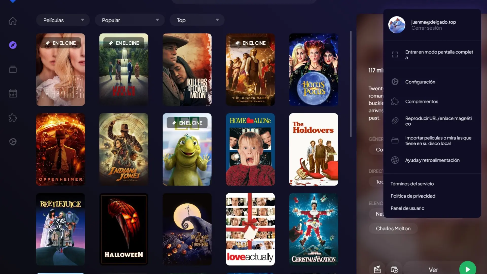The image size is (487, 274).
Task: Open the Settings gear in the left sidebar
Action: (x=13, y=142)
